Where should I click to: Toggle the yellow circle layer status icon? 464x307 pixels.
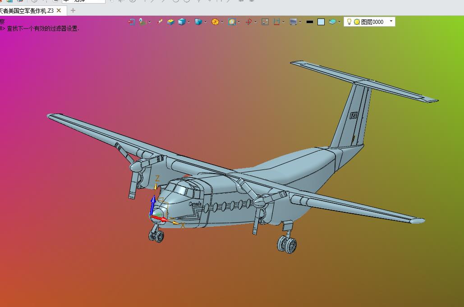(x=357, y=22)
